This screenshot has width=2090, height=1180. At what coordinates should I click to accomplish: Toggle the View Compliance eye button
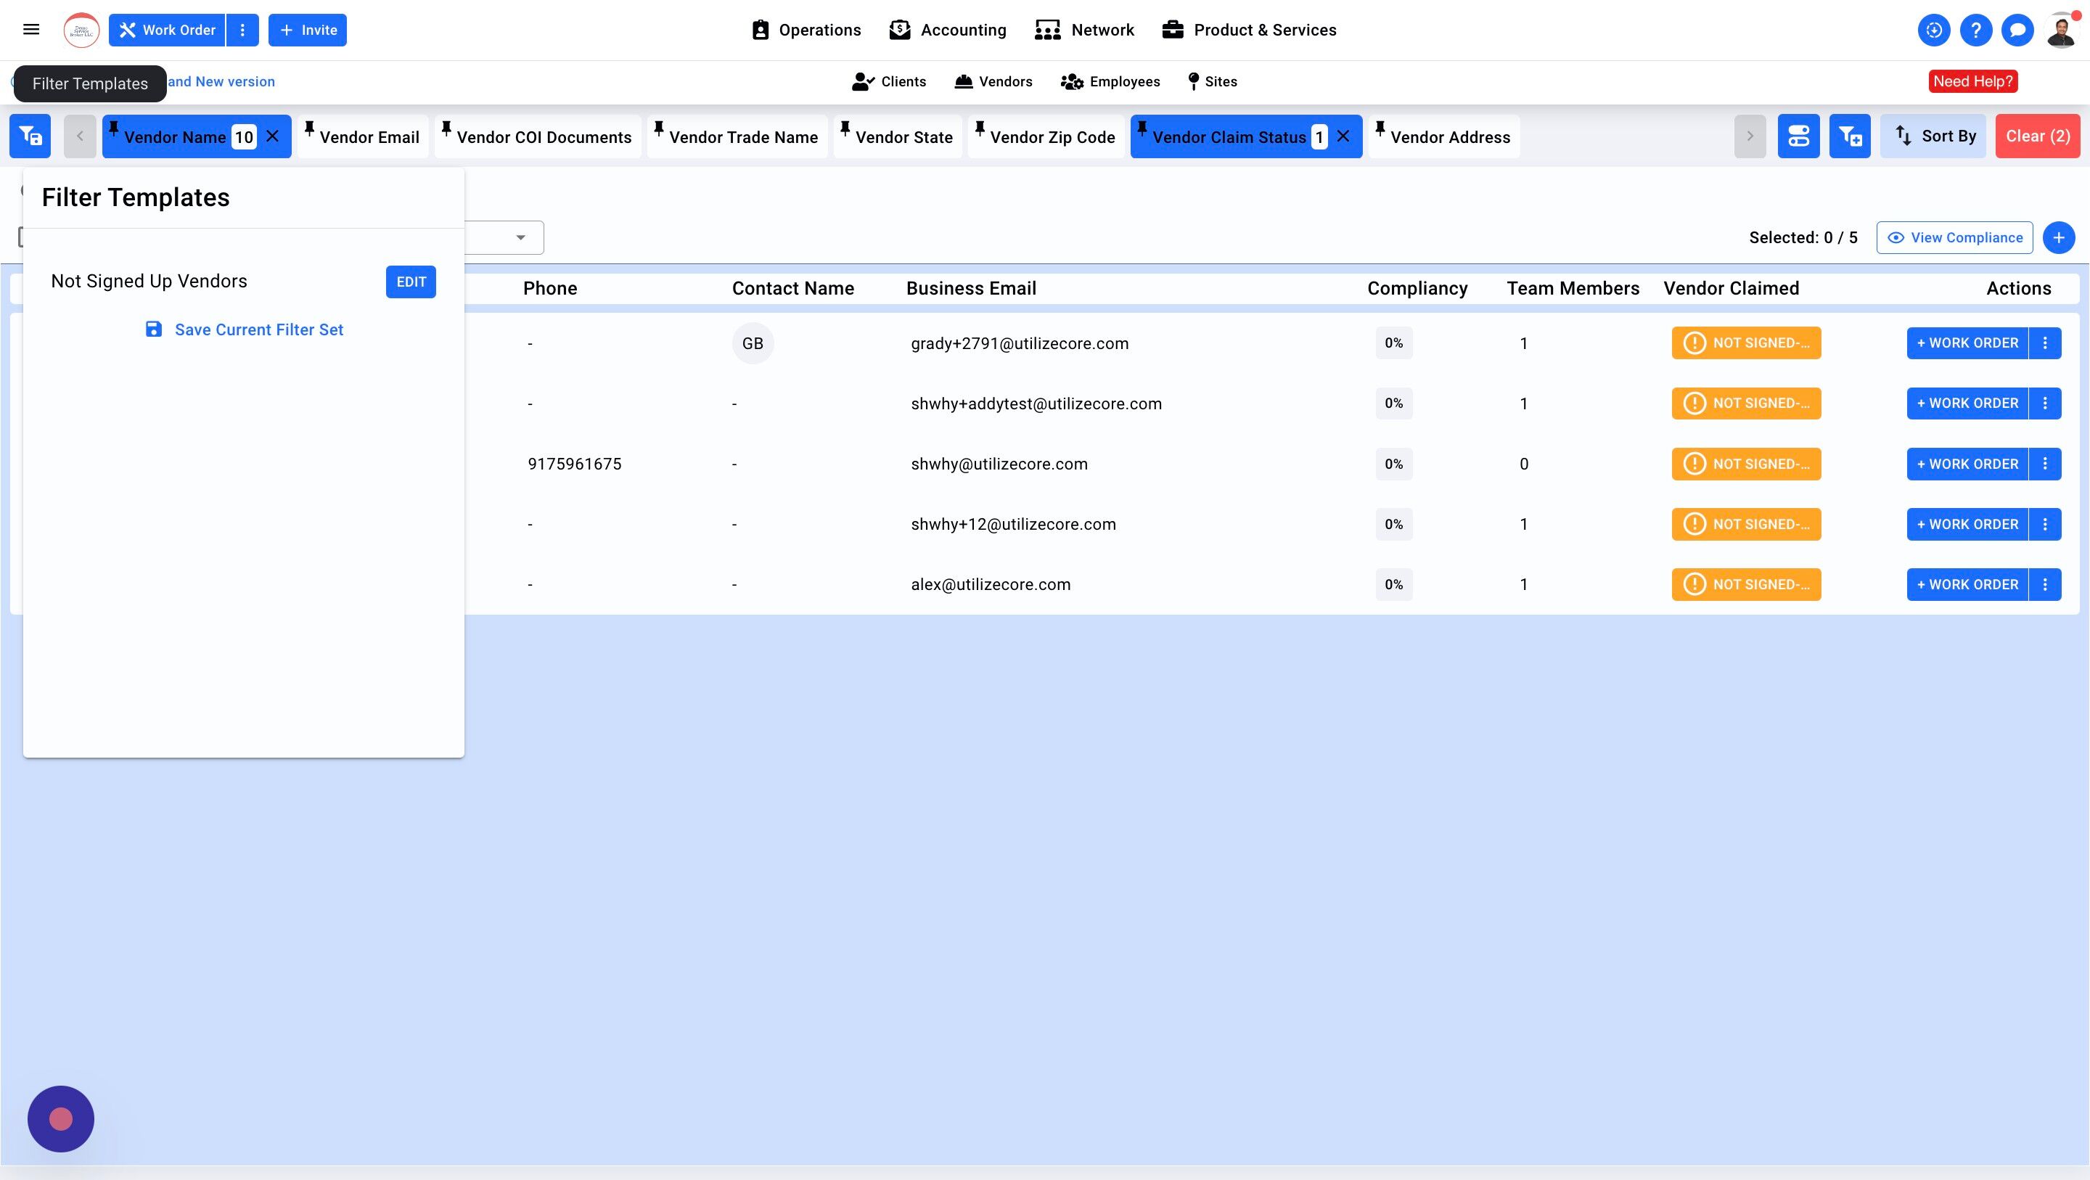(x=1954, y=238)
